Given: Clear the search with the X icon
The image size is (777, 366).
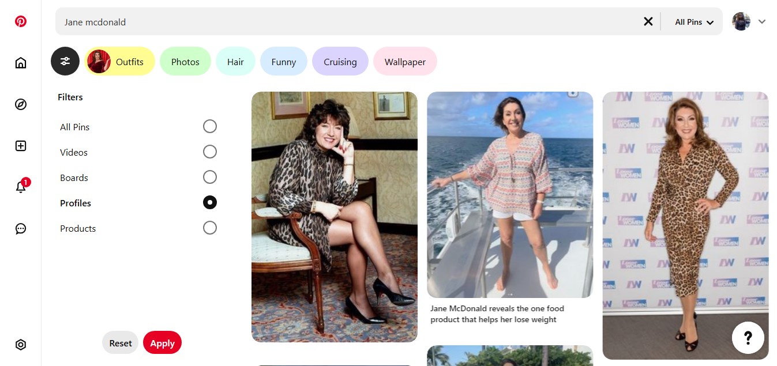Looking at the screenshot, I should (648, 21).
